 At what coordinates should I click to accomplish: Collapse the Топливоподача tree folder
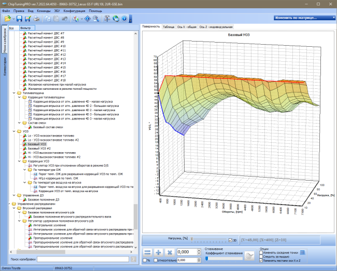[14, 93]
